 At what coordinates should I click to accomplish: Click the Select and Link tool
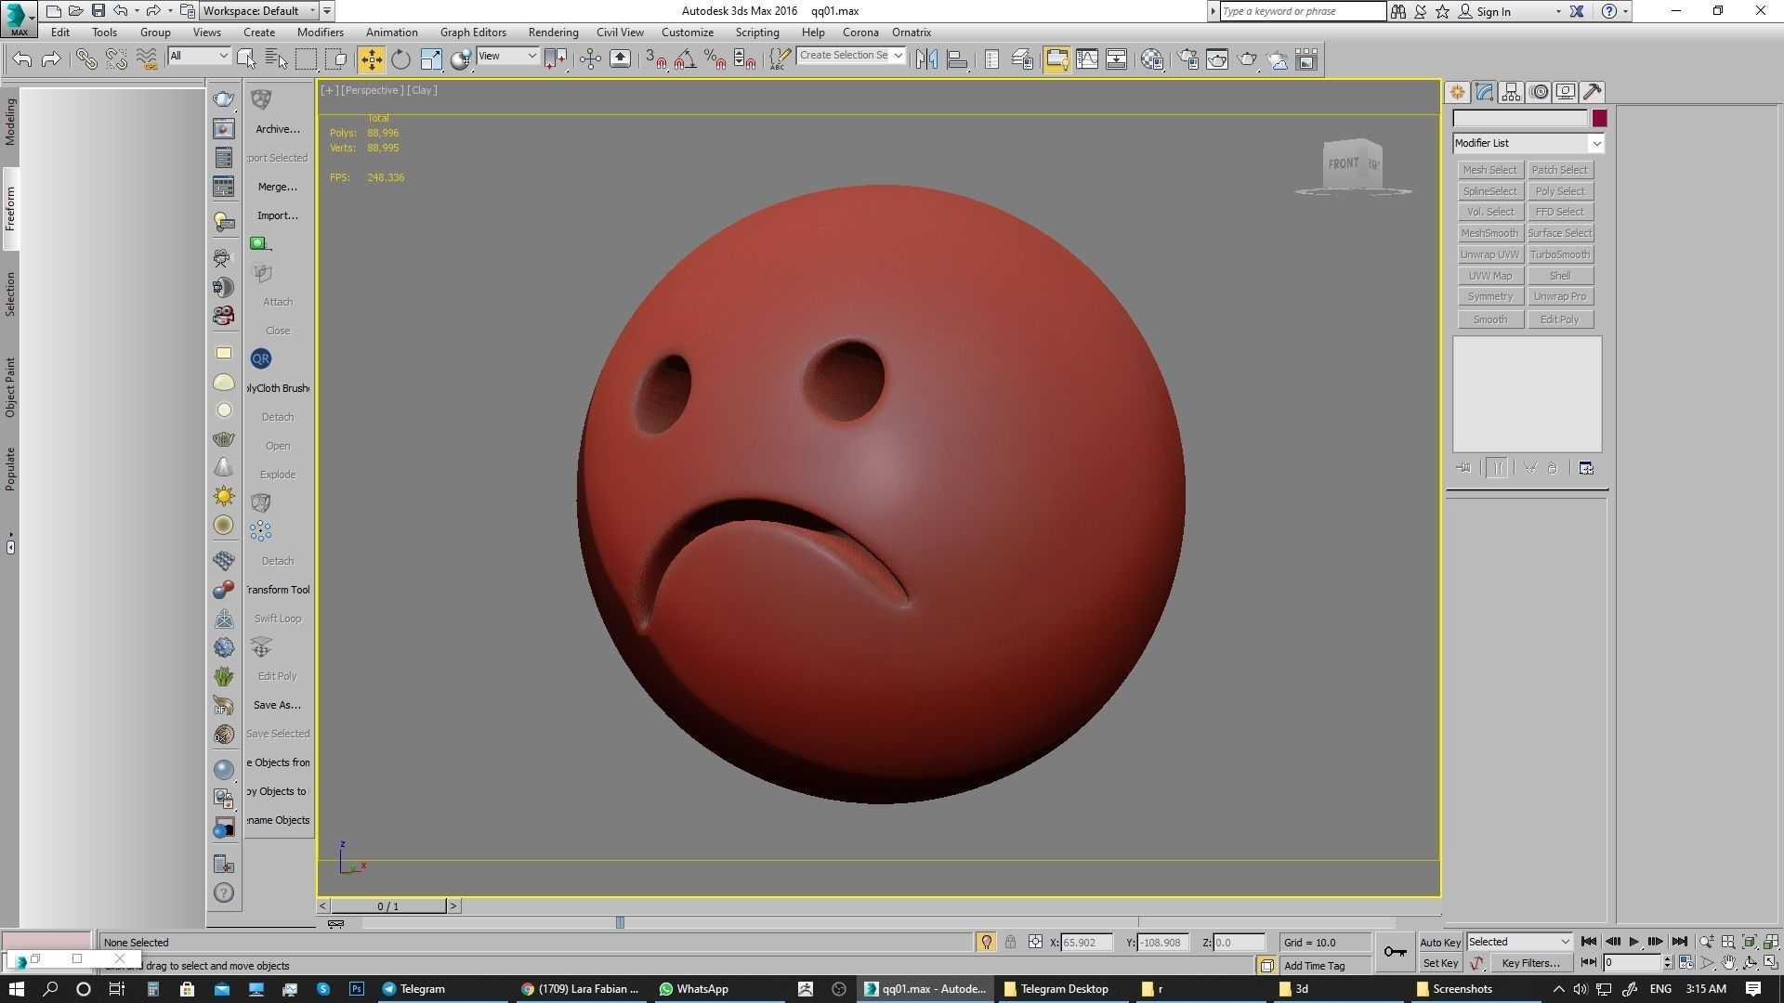coord(86,59)
